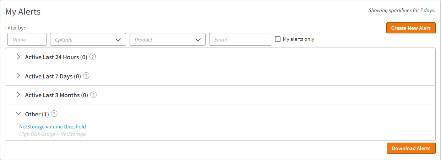Select the Active Last 3 Months (0) heading
The width and height of the screenshot is (441, 160).
(x=56, y=95)
